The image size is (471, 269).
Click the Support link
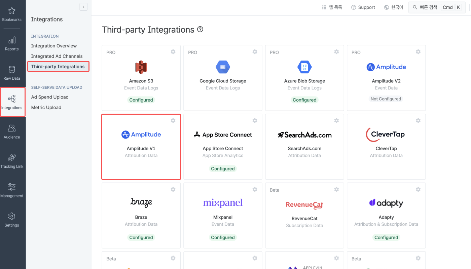pyautogui.click(x=363, y=7)
